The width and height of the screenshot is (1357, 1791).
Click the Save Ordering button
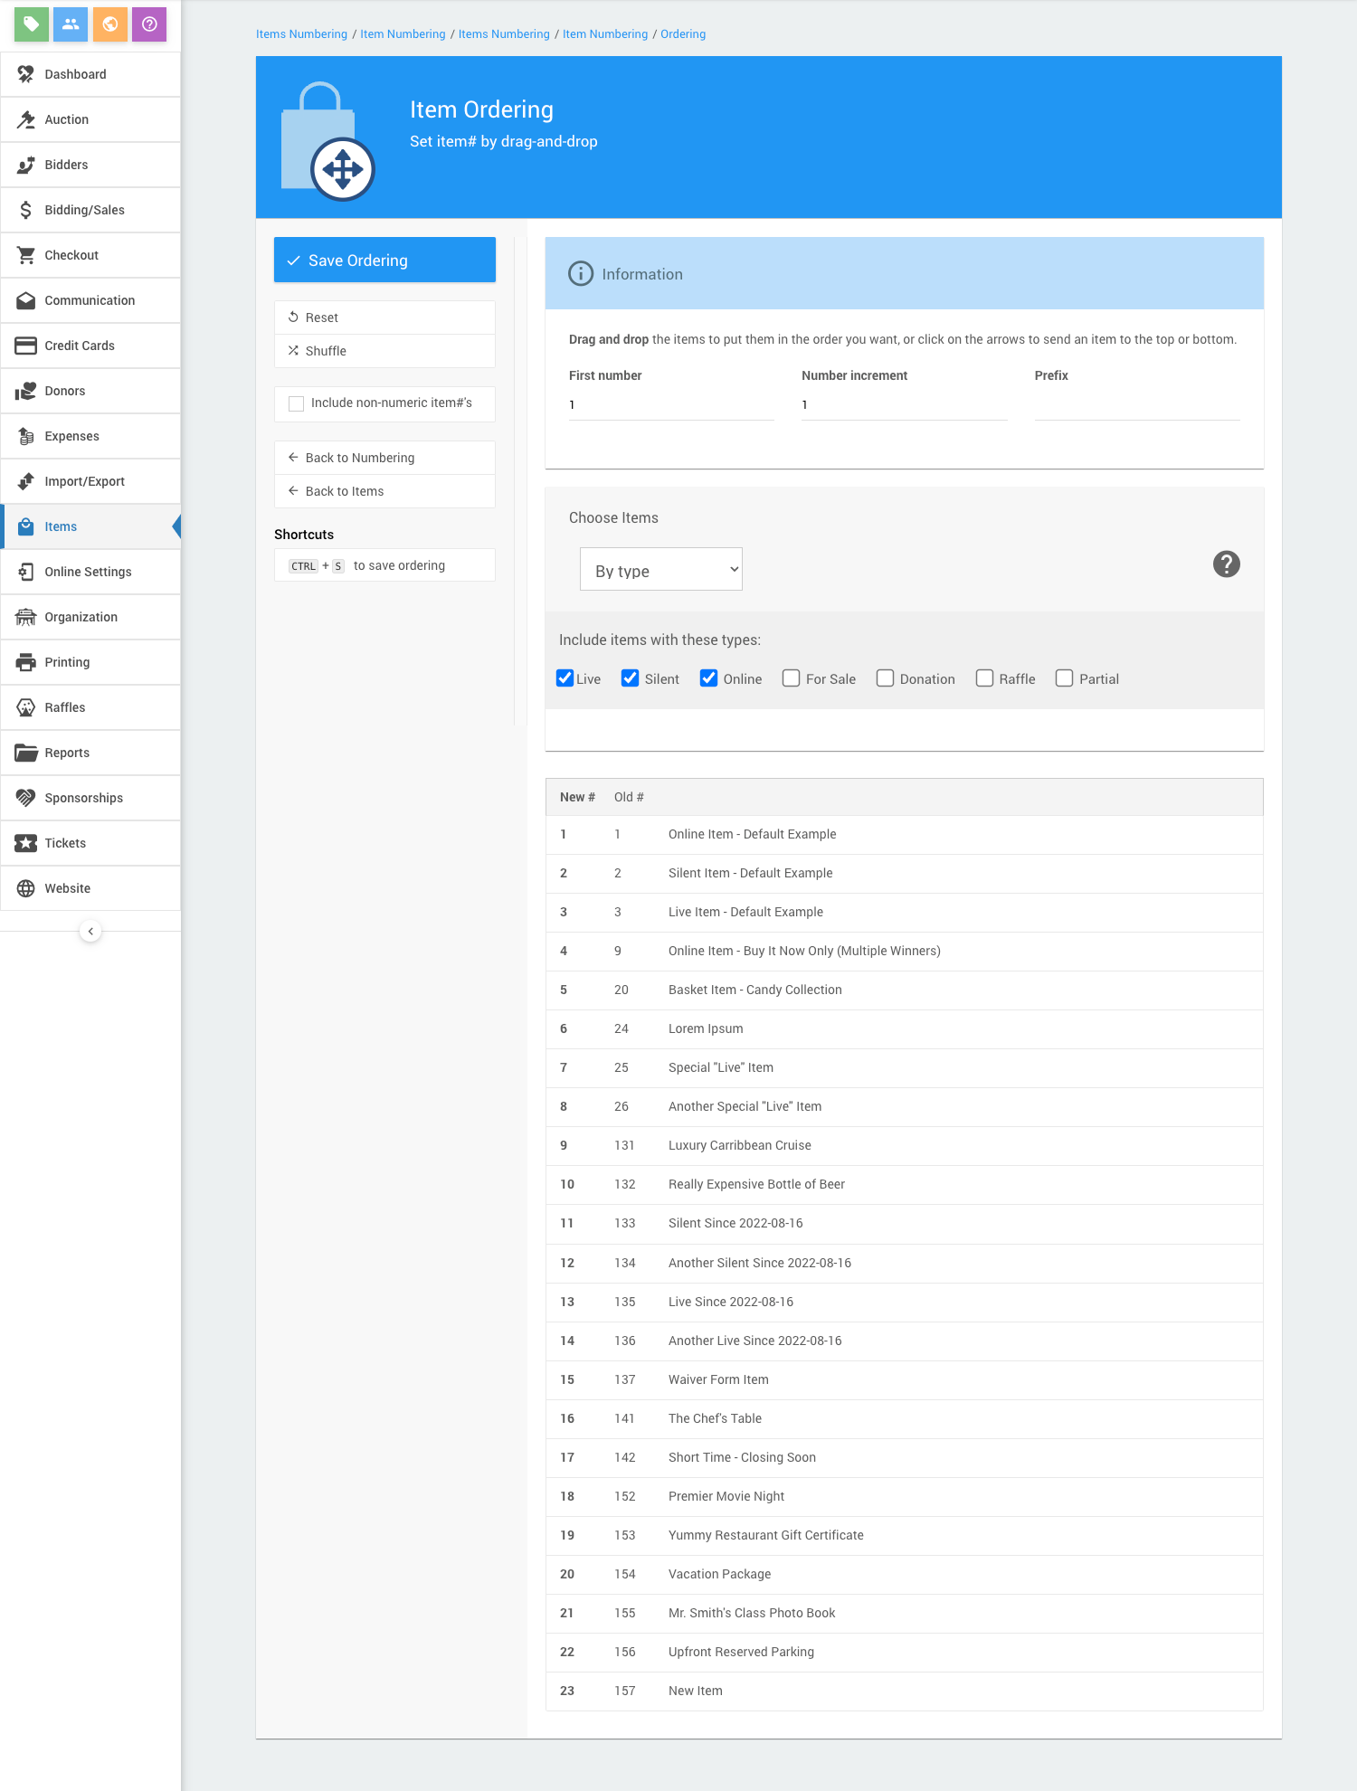click(384, 261)
